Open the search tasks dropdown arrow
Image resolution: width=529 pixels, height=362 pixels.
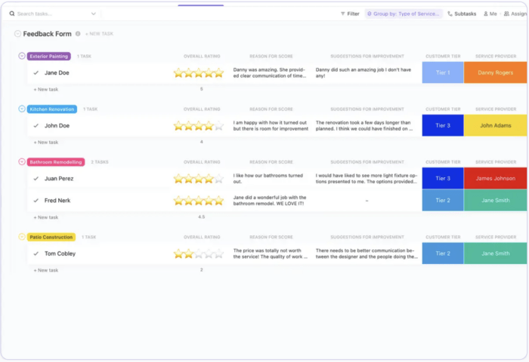pos(94,14)
